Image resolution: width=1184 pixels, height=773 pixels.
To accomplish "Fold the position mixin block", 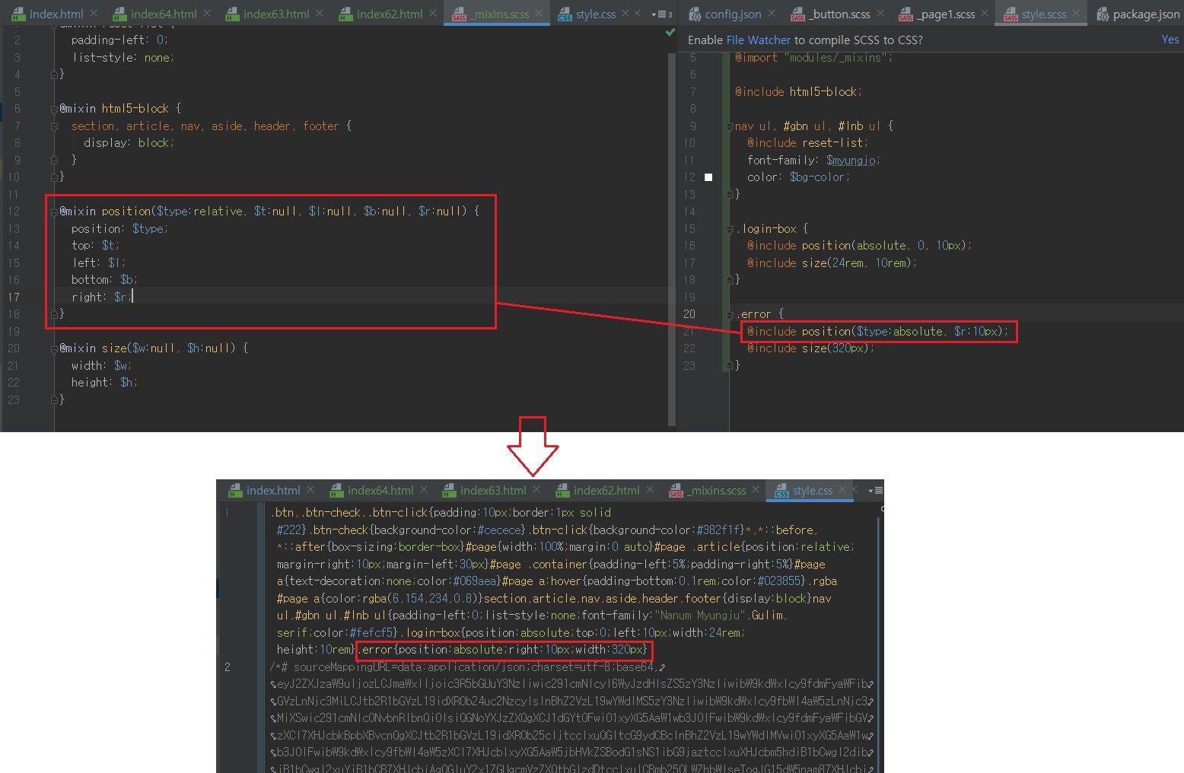I will (54, 212).
